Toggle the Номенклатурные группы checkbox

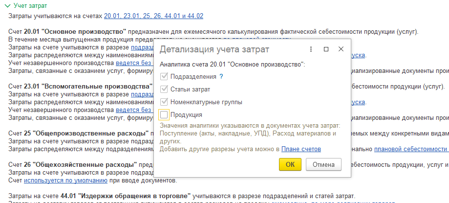(x=164, y=102)
